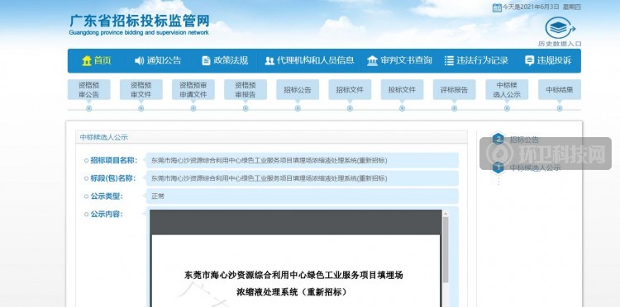Select the 资格预审公告 stage tab
This screenshot has height=307, width=620.
pyautogui.click(x=88, y=90)
